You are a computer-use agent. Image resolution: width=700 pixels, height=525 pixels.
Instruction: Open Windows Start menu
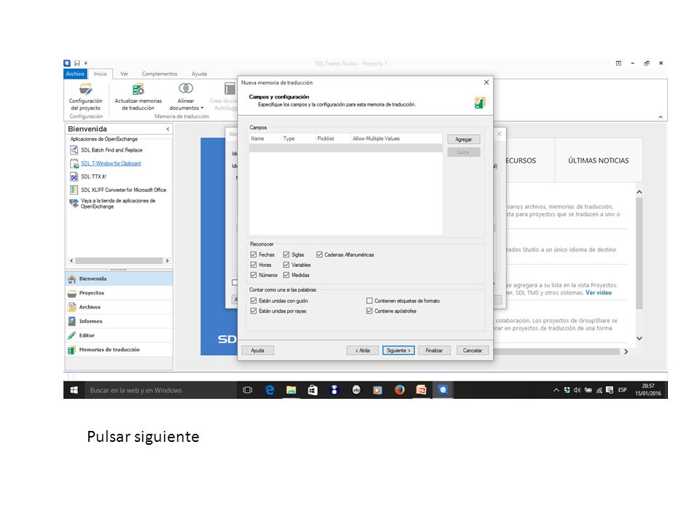(74, 390)
